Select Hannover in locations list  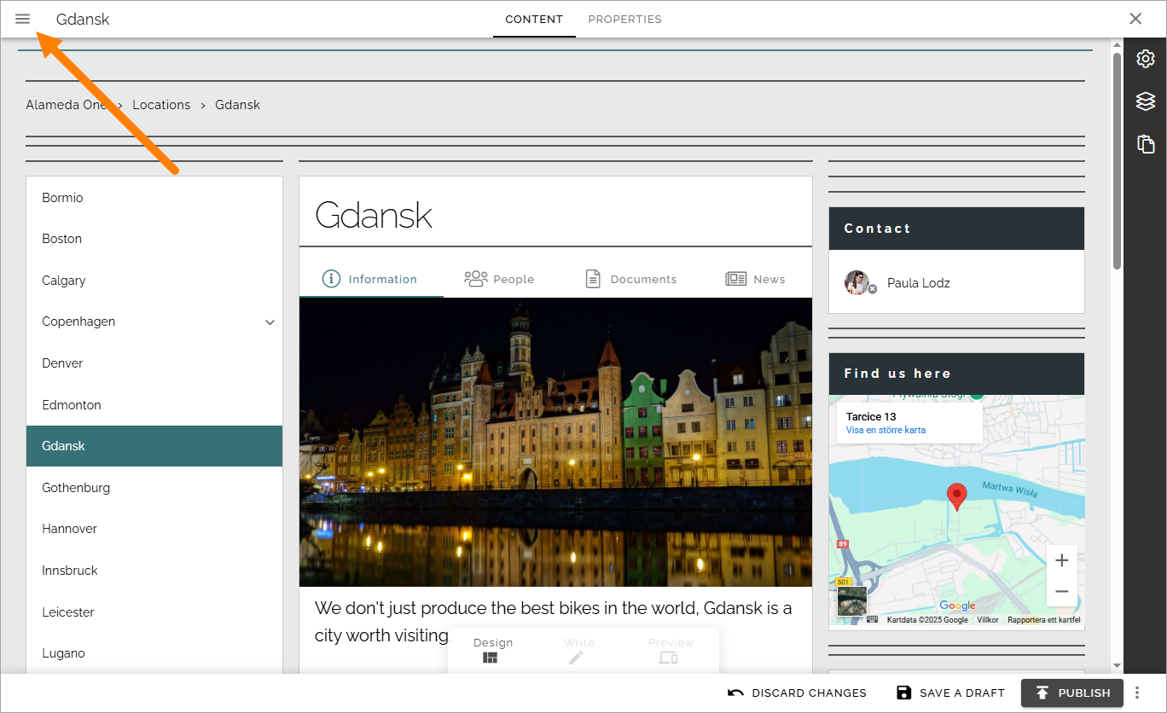click(x=154, y=529)
